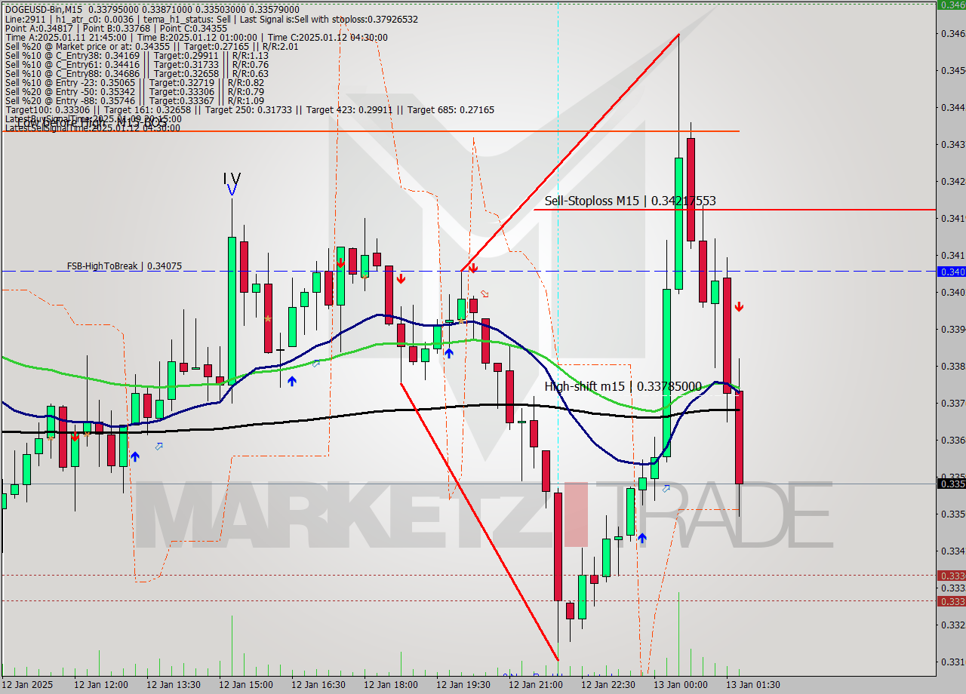Click the black current price tag 0.335
This screenshot has height=694, width=966.
pyautogui.click(x=951, y=484)
